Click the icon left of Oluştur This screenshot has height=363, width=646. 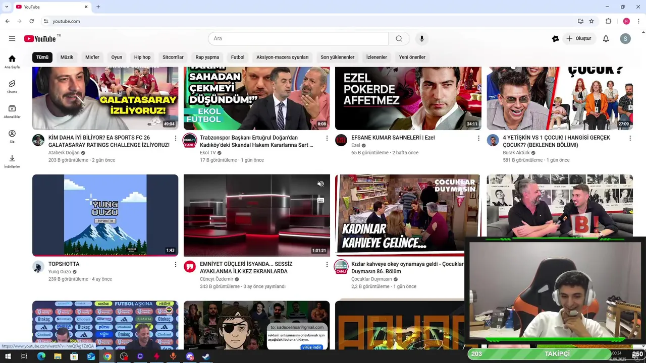[x=555, y=39]
